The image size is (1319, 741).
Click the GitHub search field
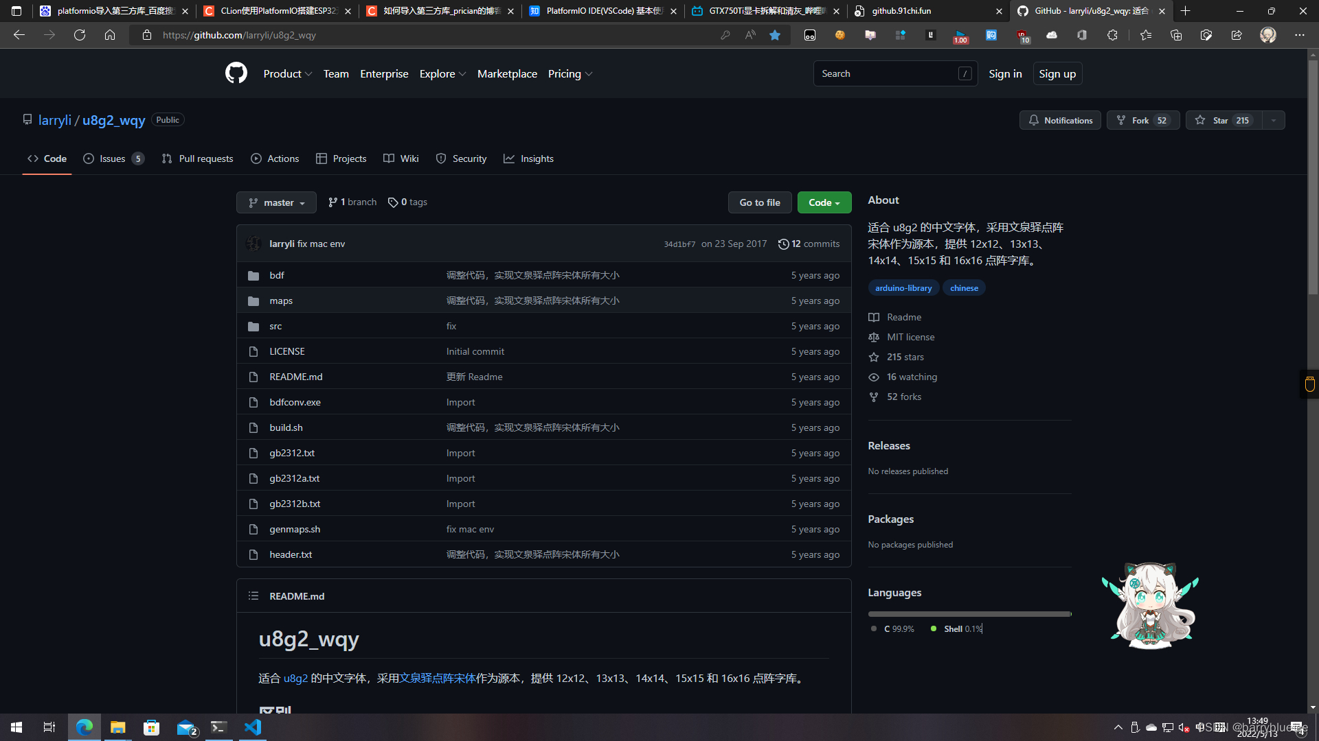pos(895,73)
